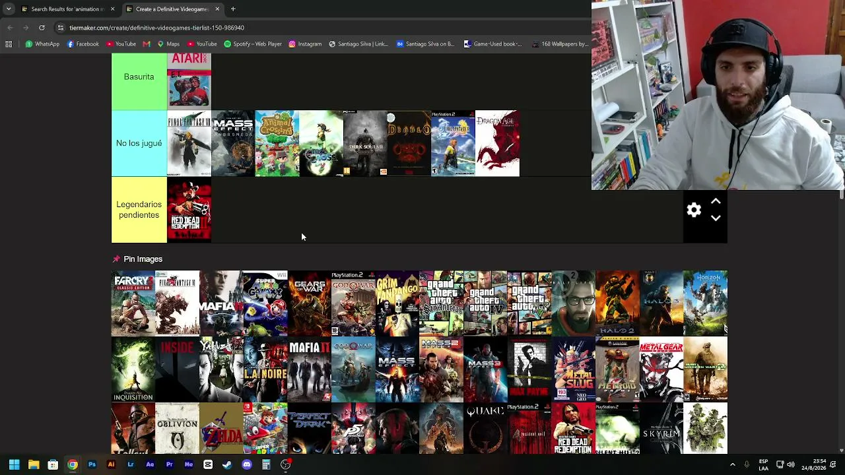
Task: Pick the Oblivion cover
Action: [x=178, y=429]
